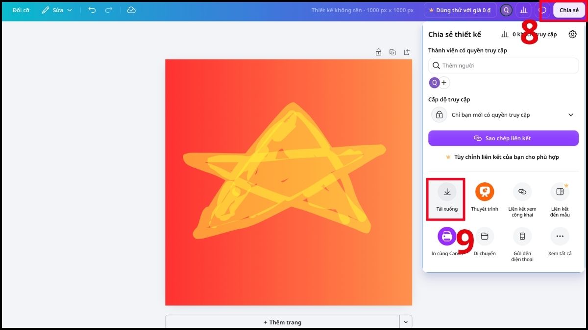Viewport: 588px width, 330px height.
Task: Click the undo arrow icon
Action: tap(92, 10)
